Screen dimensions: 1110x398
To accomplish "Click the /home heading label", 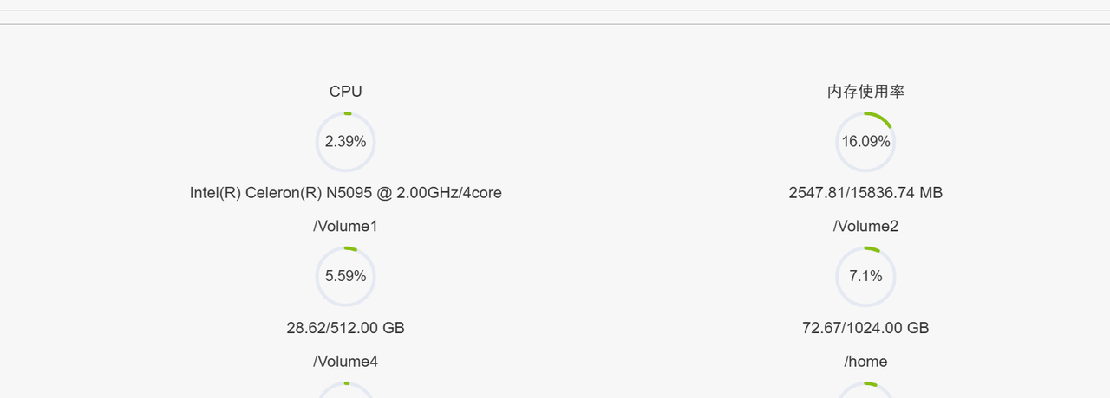I will point(865,362).
